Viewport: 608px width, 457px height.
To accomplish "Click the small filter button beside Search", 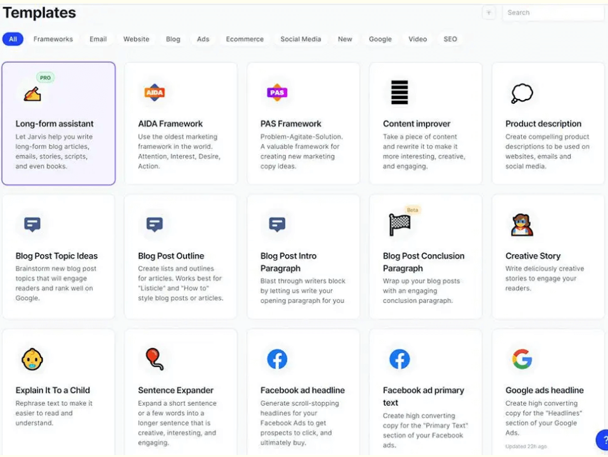I will point(489,13).
